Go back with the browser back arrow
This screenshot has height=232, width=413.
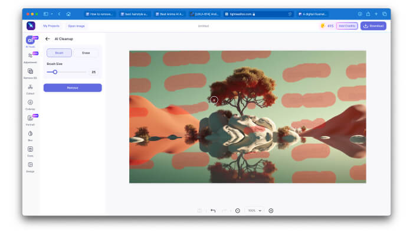pyautogui.click(x=59, y=14)
